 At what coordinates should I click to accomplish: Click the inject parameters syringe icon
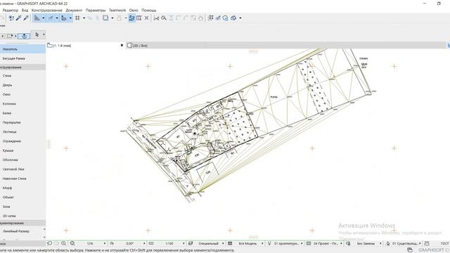pyautogui.click(x=26, y=18)
